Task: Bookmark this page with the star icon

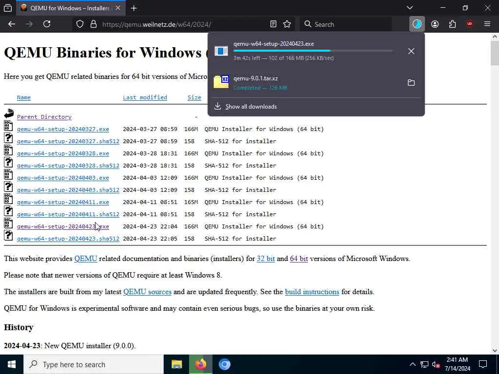Action: (x=287, y=24)
